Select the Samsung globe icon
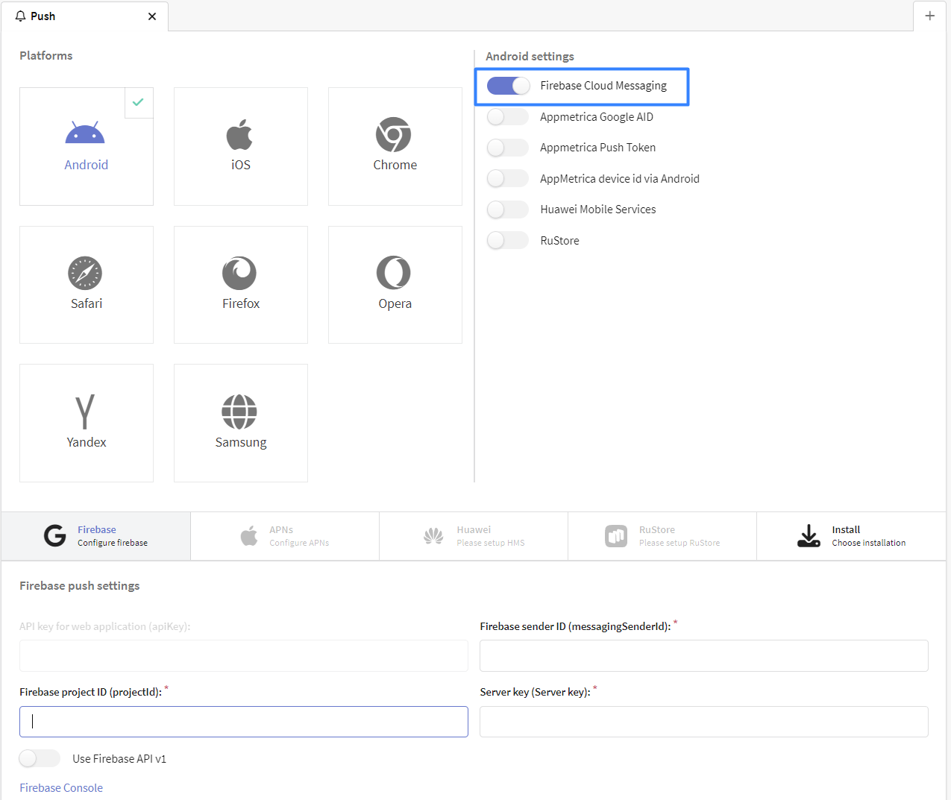 click(239, 412)
